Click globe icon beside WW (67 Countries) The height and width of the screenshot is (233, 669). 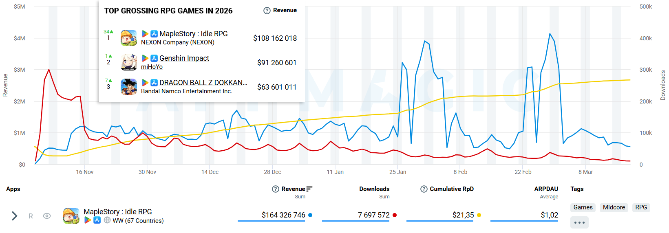(107, 220)
